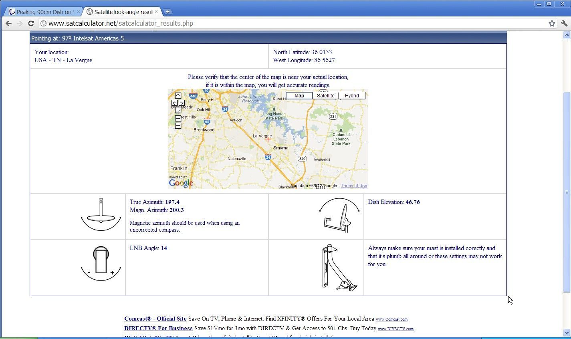Image resolution: width=571 pixels, height=339 pixels.
Task: Open the Chrome wrench menu
Action: [x=564, y=23]
